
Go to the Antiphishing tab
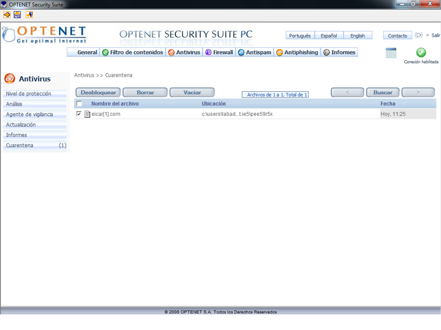click(297, 52)
